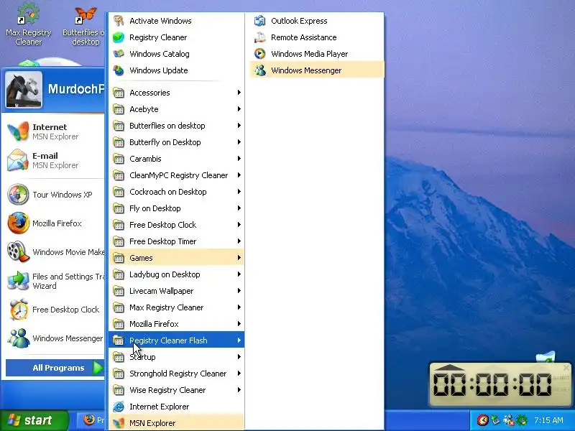575x431 pixels.
Task: Open Activate Windows key icon
Action: 119,21
